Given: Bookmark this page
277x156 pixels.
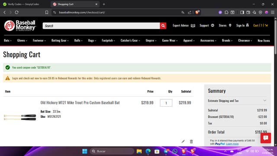Looking at the screenshot, I should [x=47, y=13].
